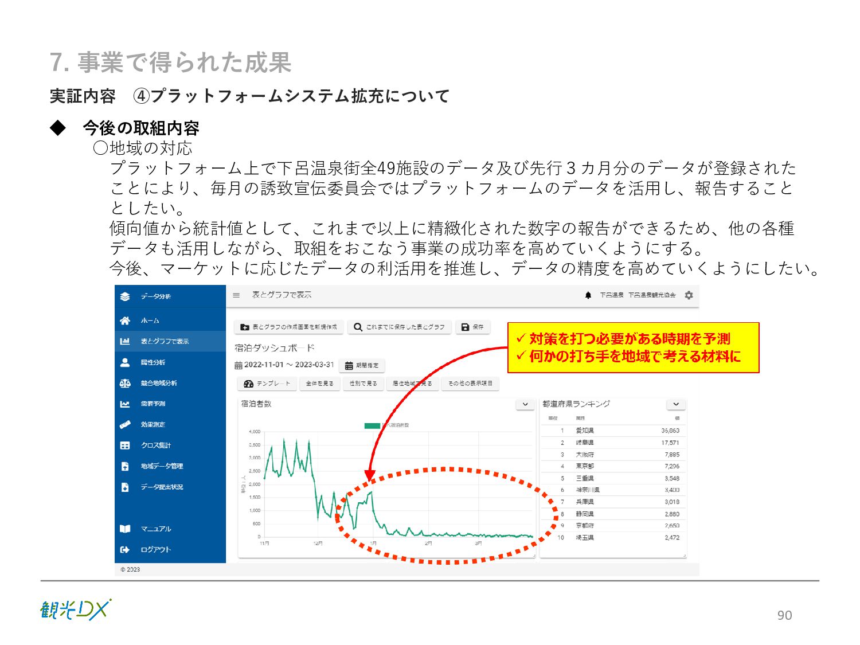Click the table icon for クロス集計
The image size is (860, 645).
(125, 445)
